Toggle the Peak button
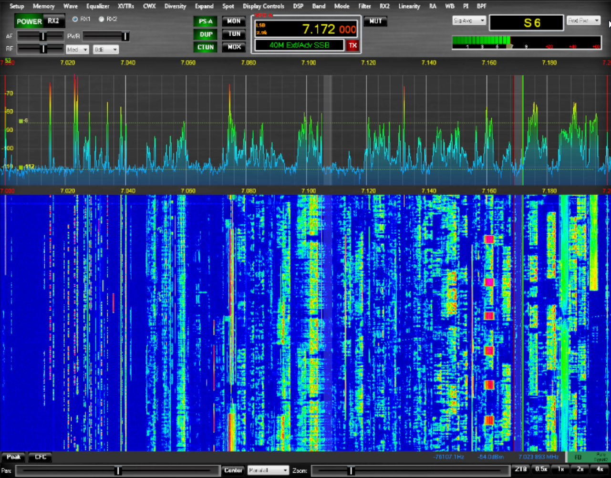The image size is (611, 478). (14, 457)
